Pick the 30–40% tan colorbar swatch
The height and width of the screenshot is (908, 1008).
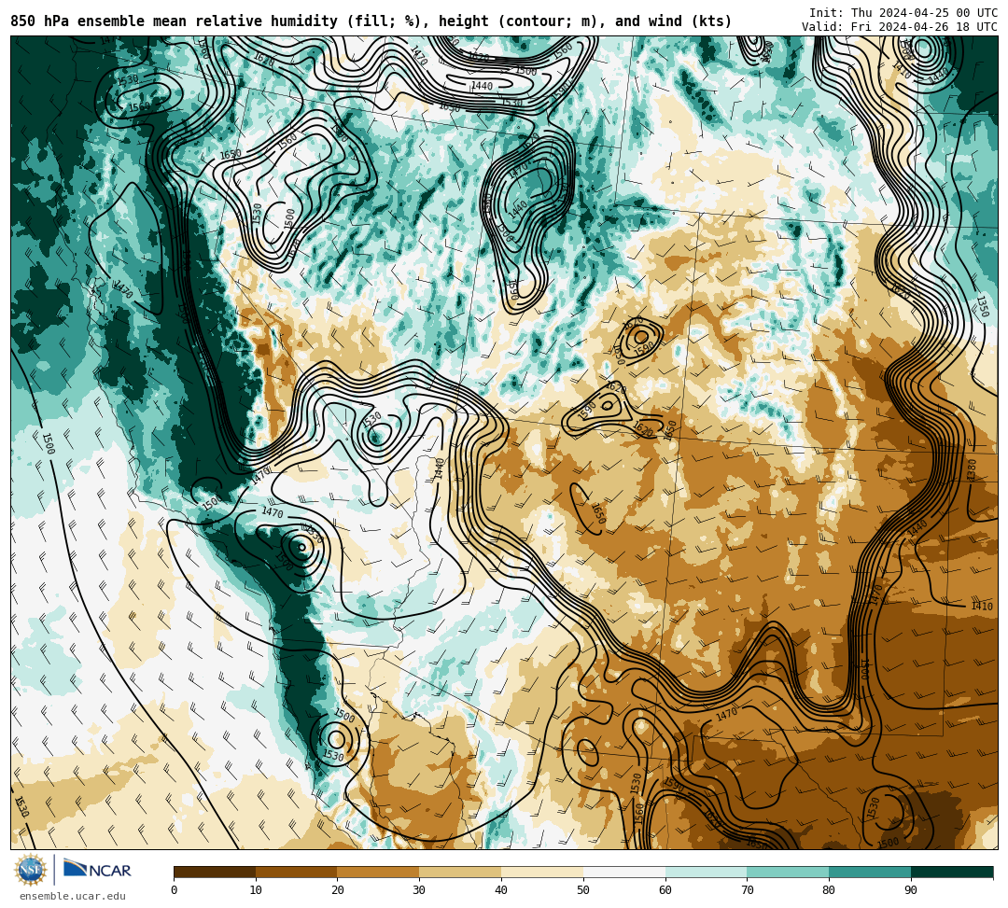coord(460,872)
